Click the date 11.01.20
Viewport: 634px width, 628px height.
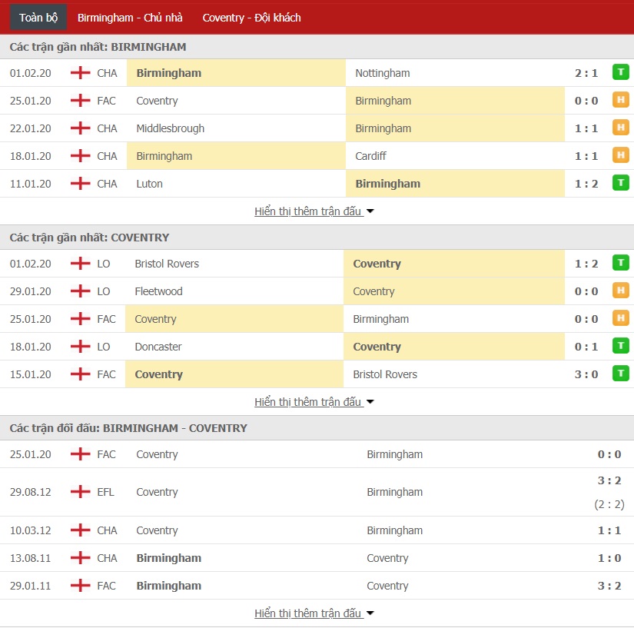pyautogui.click(x=30, y=184)
